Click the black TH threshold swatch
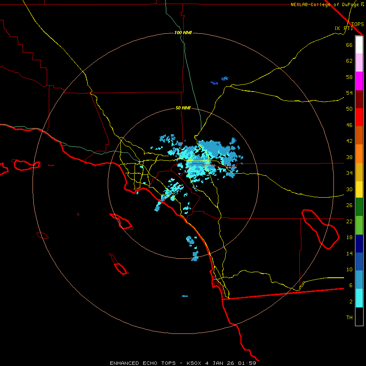Screen dimensions: 366x366 (359, 316)
